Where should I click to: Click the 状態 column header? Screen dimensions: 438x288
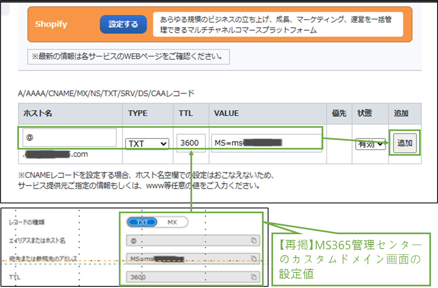click(364, 113)
